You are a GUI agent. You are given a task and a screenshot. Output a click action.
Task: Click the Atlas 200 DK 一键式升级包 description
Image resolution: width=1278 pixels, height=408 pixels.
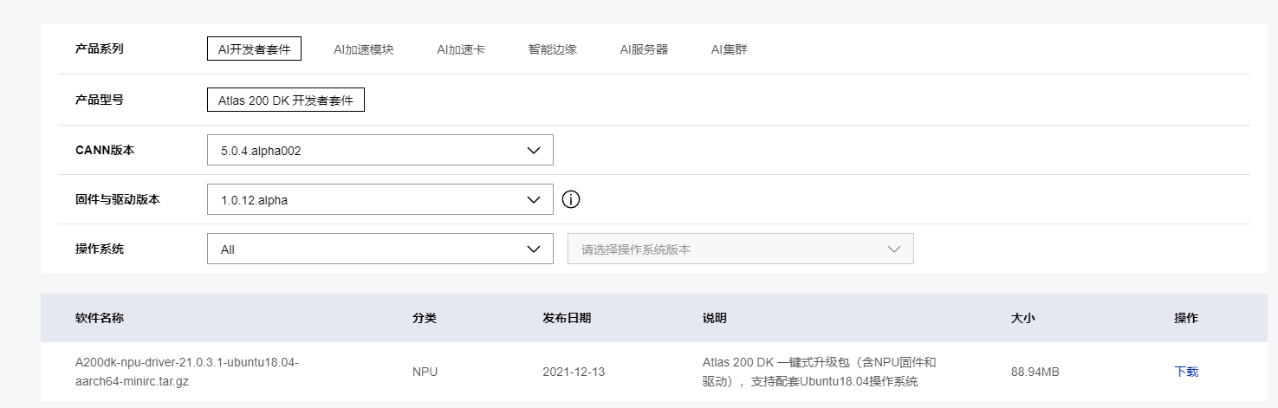coord(820,372)
